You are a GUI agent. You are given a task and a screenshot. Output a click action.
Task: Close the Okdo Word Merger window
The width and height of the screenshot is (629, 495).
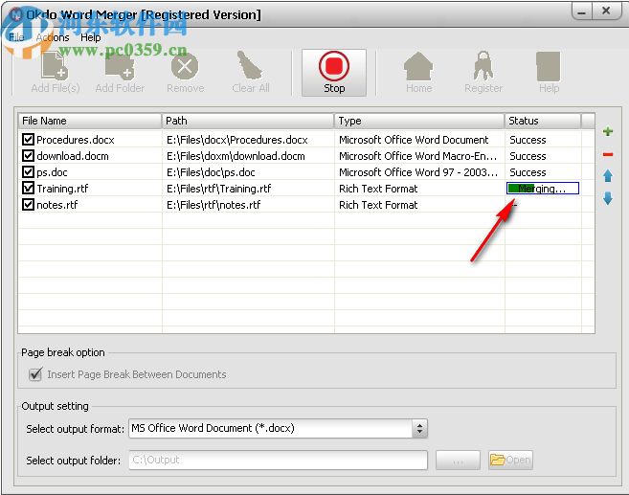click(606, 11)
